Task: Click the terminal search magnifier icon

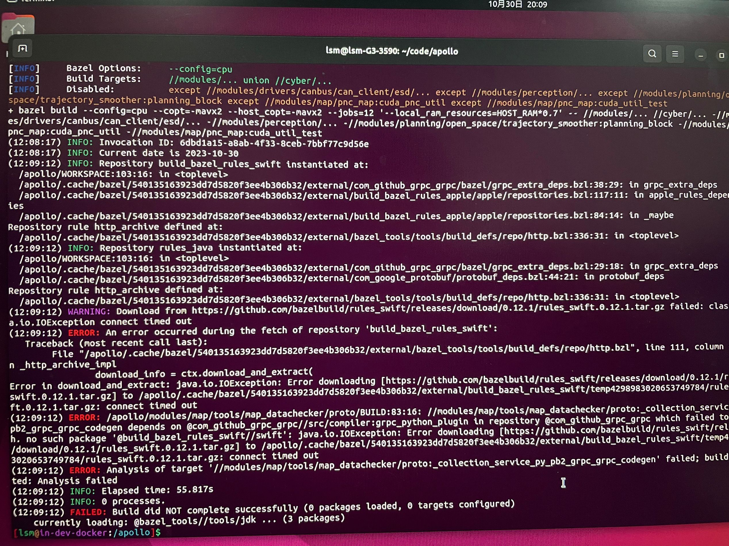Action: pos(652,54)
